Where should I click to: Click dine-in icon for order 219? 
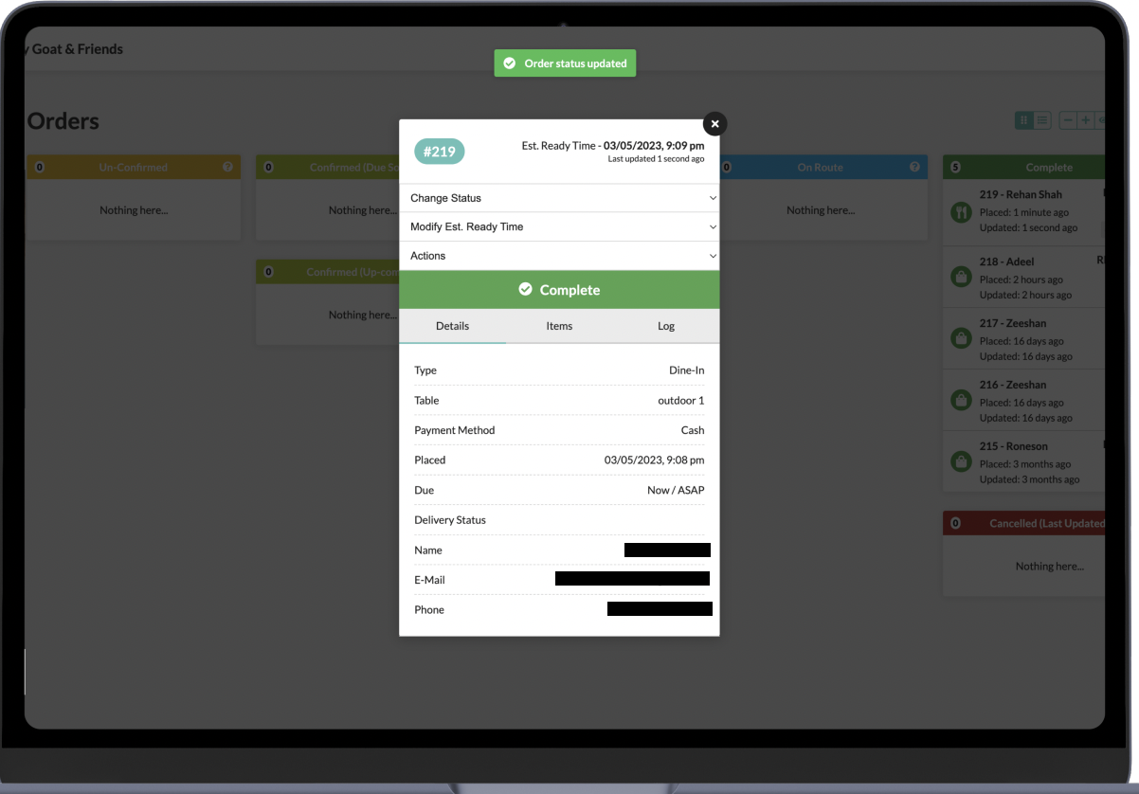point(961,212)
